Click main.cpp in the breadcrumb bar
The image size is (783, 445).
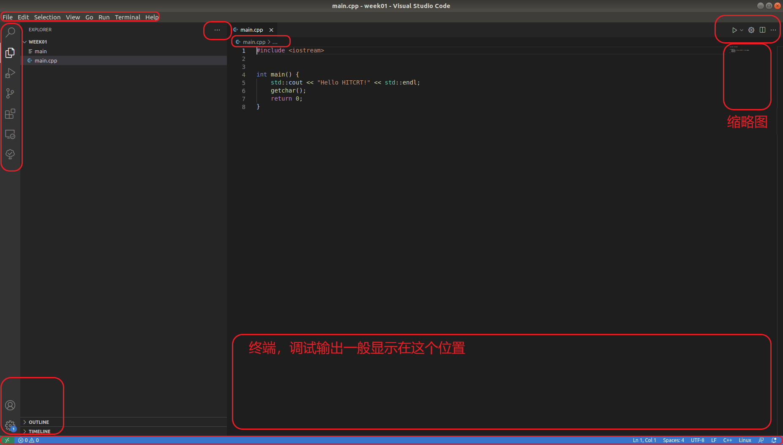pyautogui.click(x=254, y=42)
